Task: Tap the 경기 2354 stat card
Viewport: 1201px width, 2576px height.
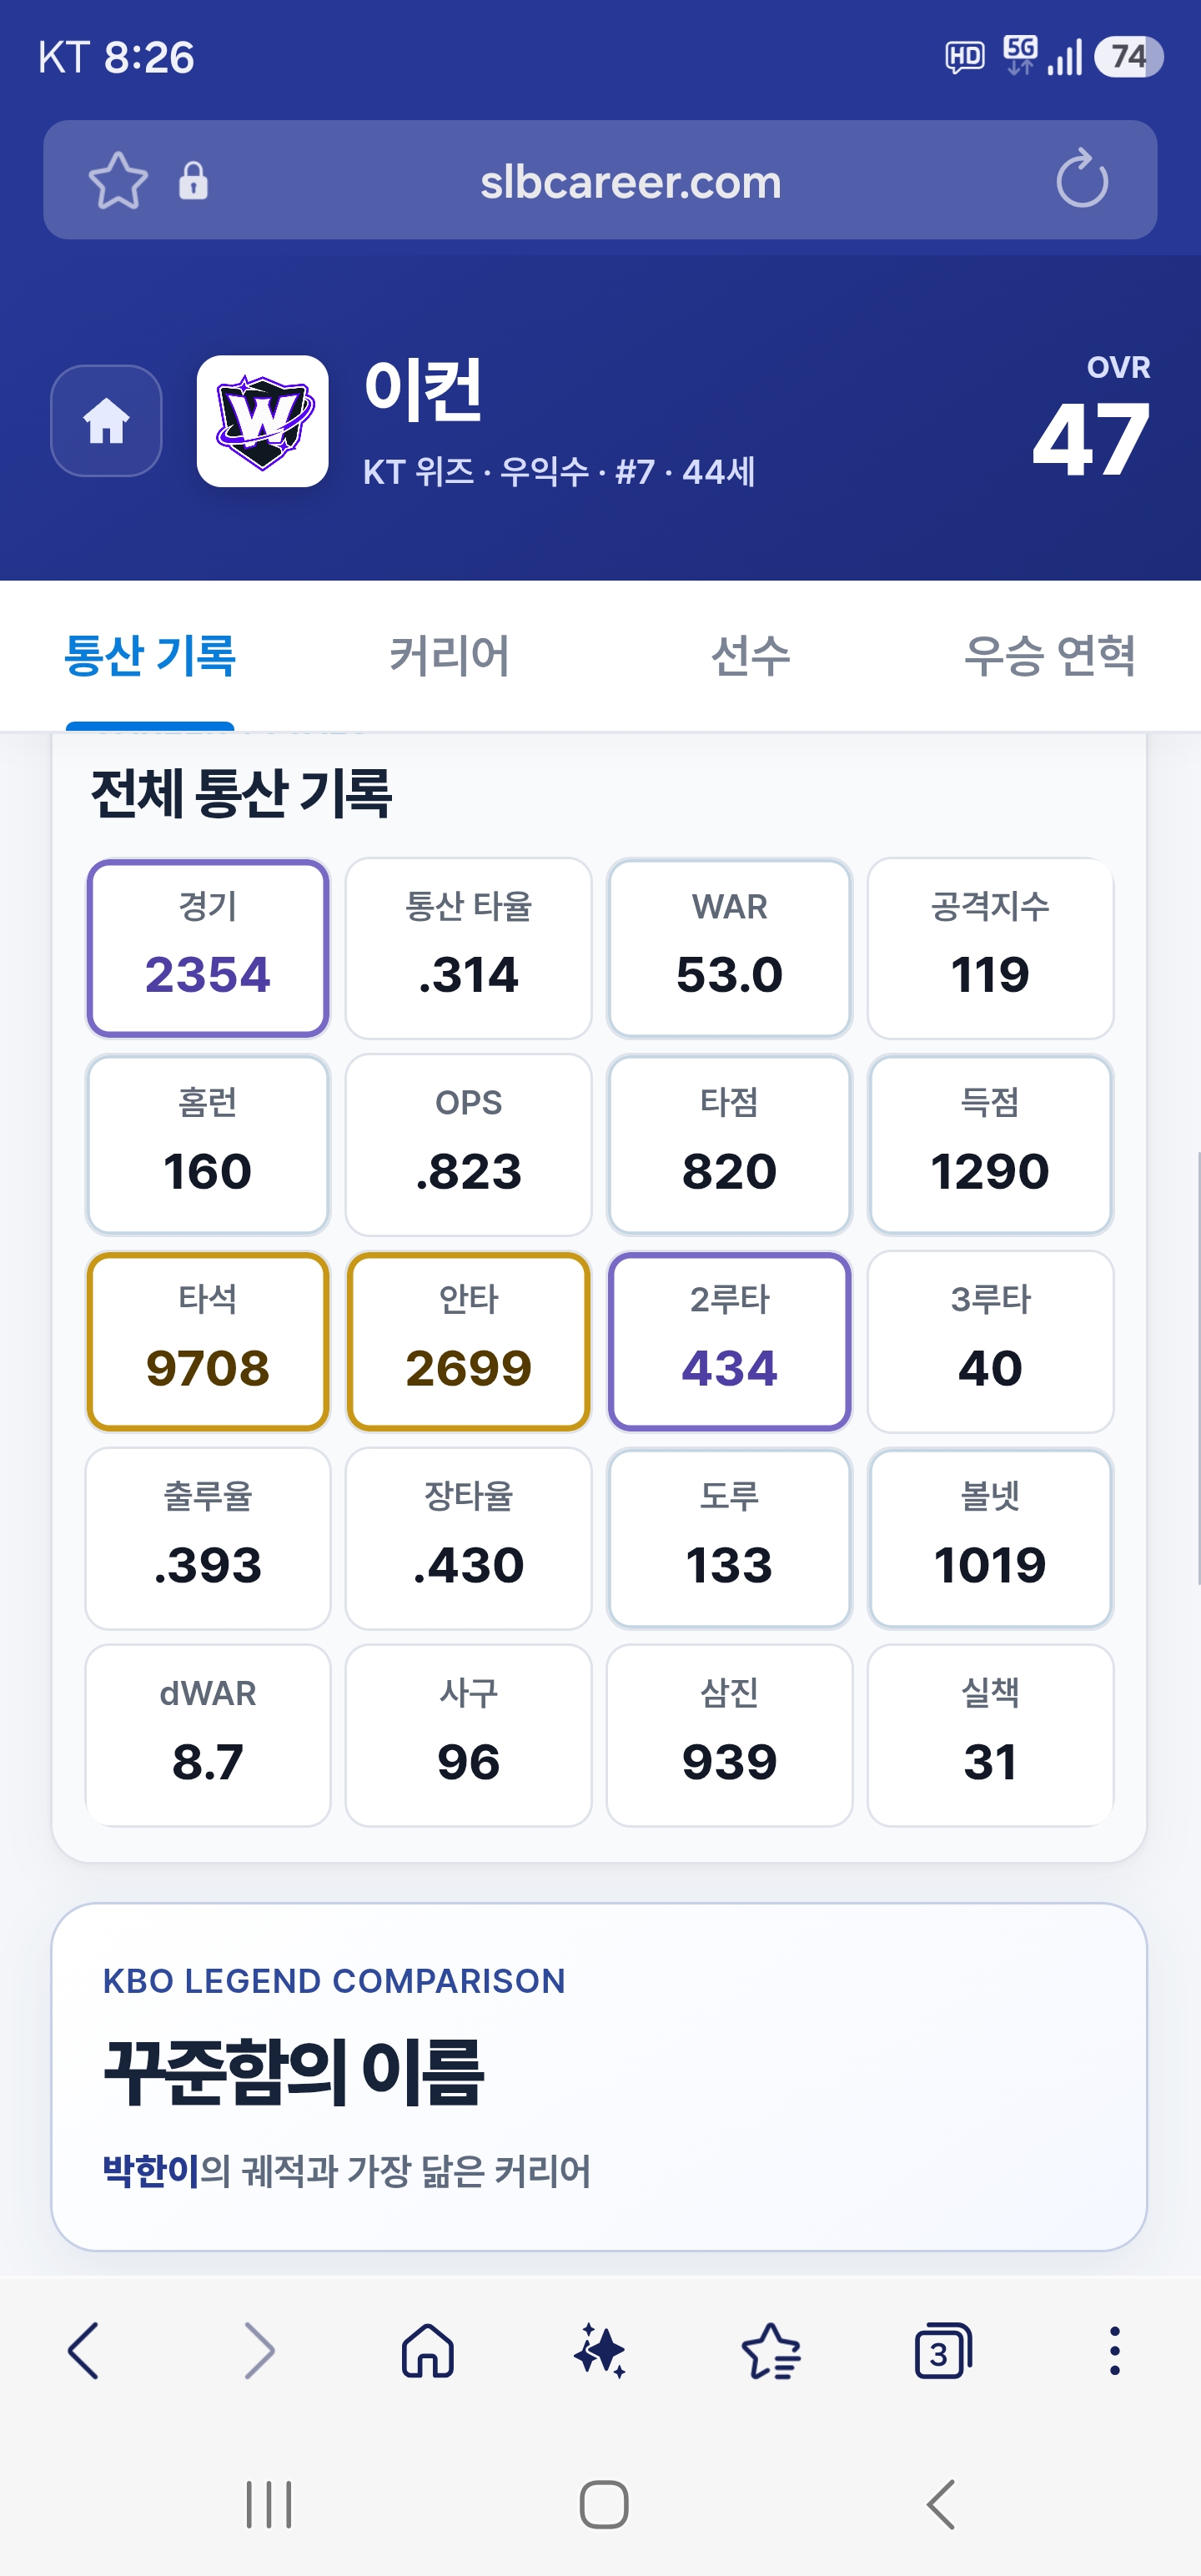Action: pos(208,948)
